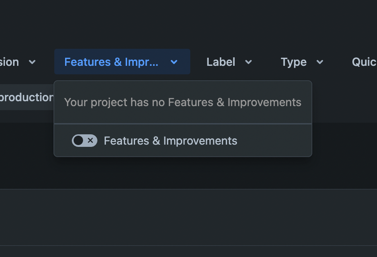Open the partially visible Quic... filter
This screenshot has height=257, width=377.
pos(364,62)
